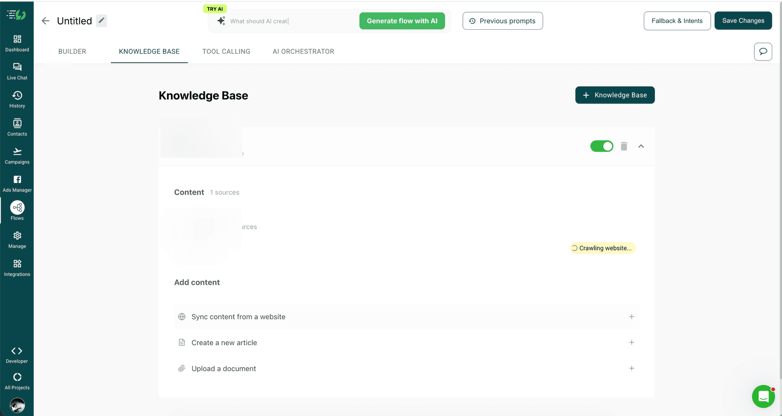Open the support chat widget
Image resolution: width=782 pixels, height=416 pixels.
pos(763,396)
